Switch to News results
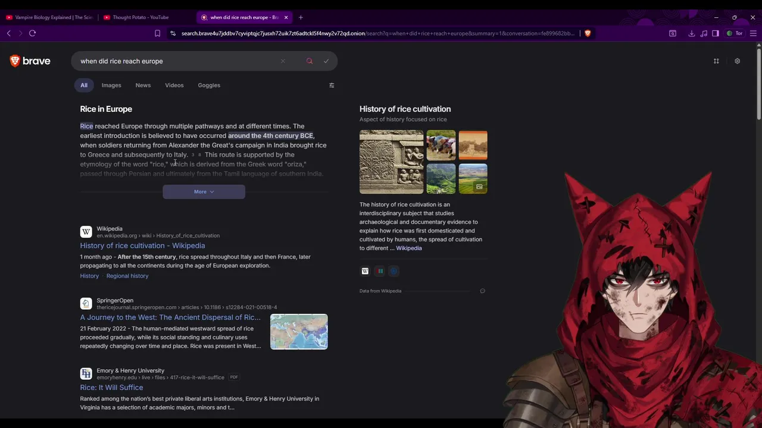Screen dimensions: 762x428 click(x=143, y=85)
